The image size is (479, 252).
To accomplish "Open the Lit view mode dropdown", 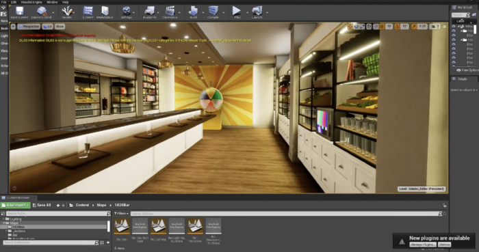I will (x=47, y=27).
